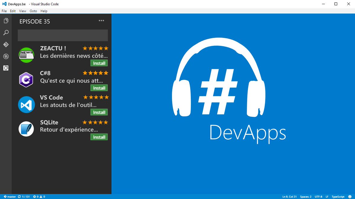
Task: Click the C# purple hexagon icon
Action: tap(26, 80)
